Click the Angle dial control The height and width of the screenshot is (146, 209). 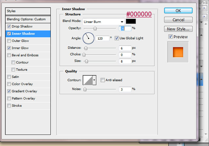pos(88,38)
